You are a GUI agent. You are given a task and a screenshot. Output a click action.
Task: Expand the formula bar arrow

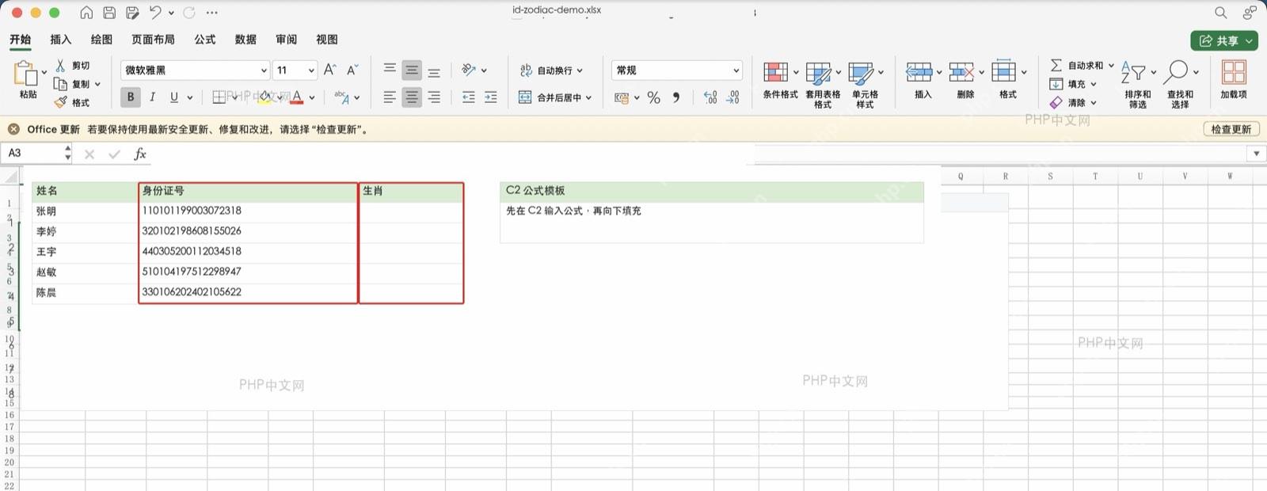[x=1256, y=154]
